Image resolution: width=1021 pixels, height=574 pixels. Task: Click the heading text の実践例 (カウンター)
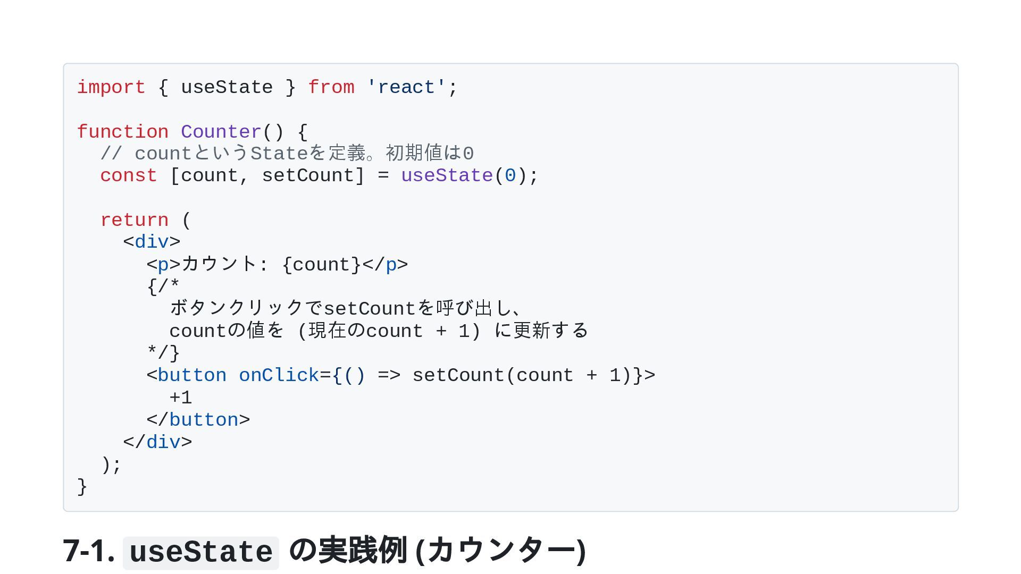click(x=437, y=551)
